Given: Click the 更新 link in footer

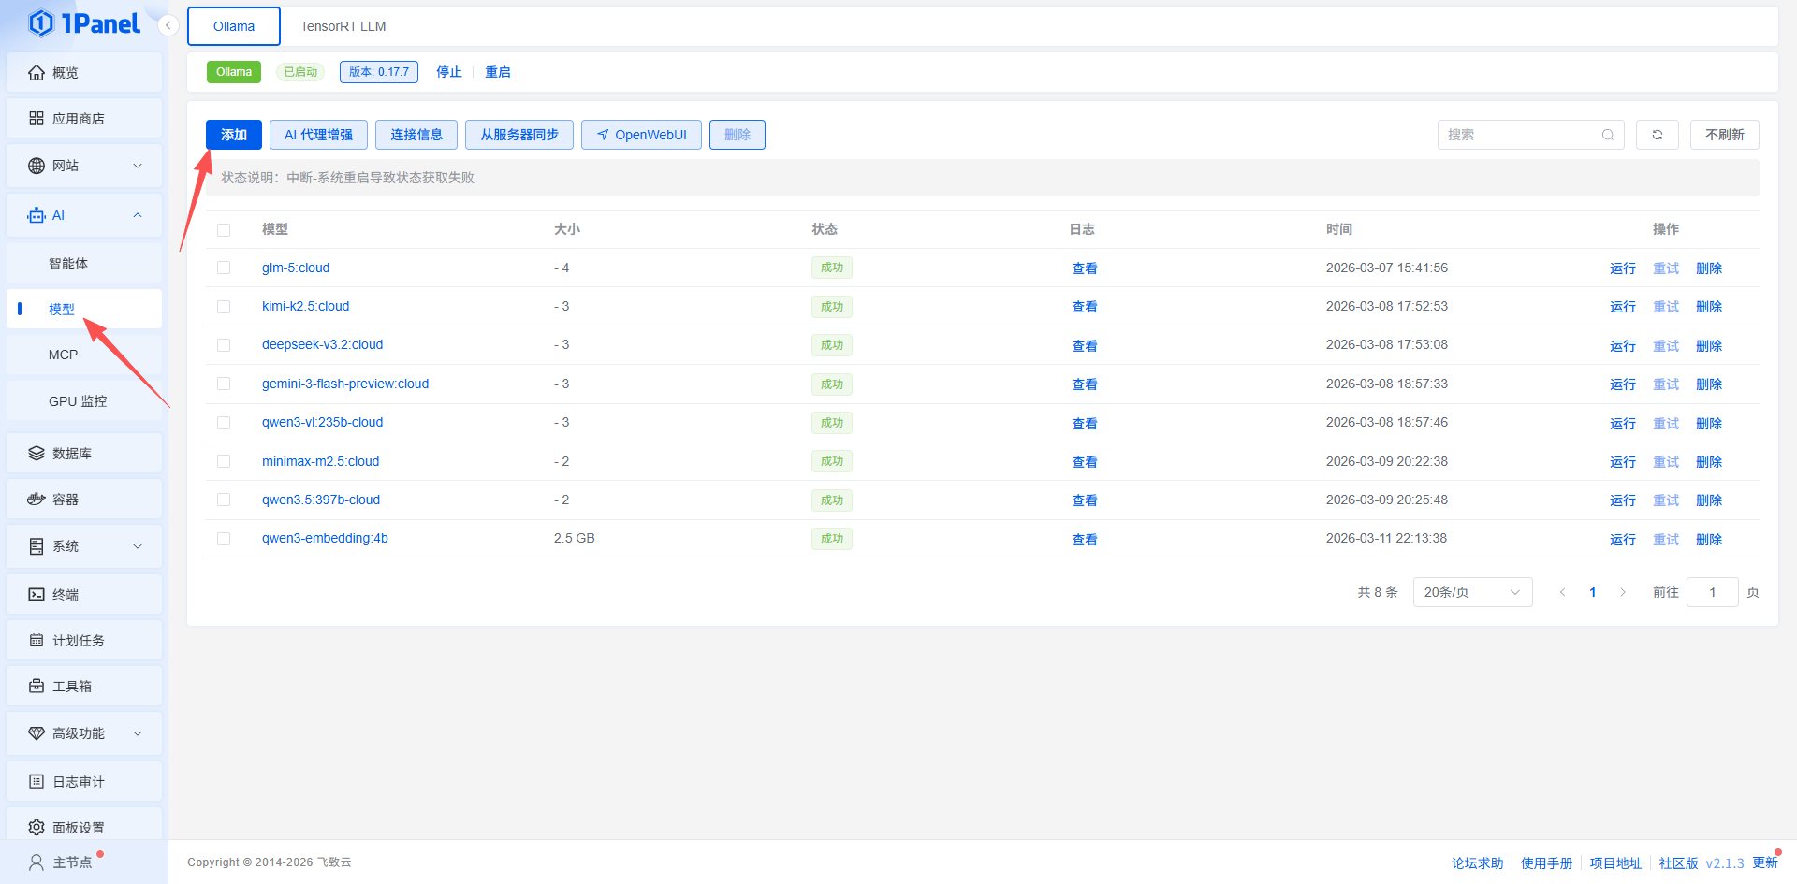Looking at the screenshot, I should (1765, 862).
